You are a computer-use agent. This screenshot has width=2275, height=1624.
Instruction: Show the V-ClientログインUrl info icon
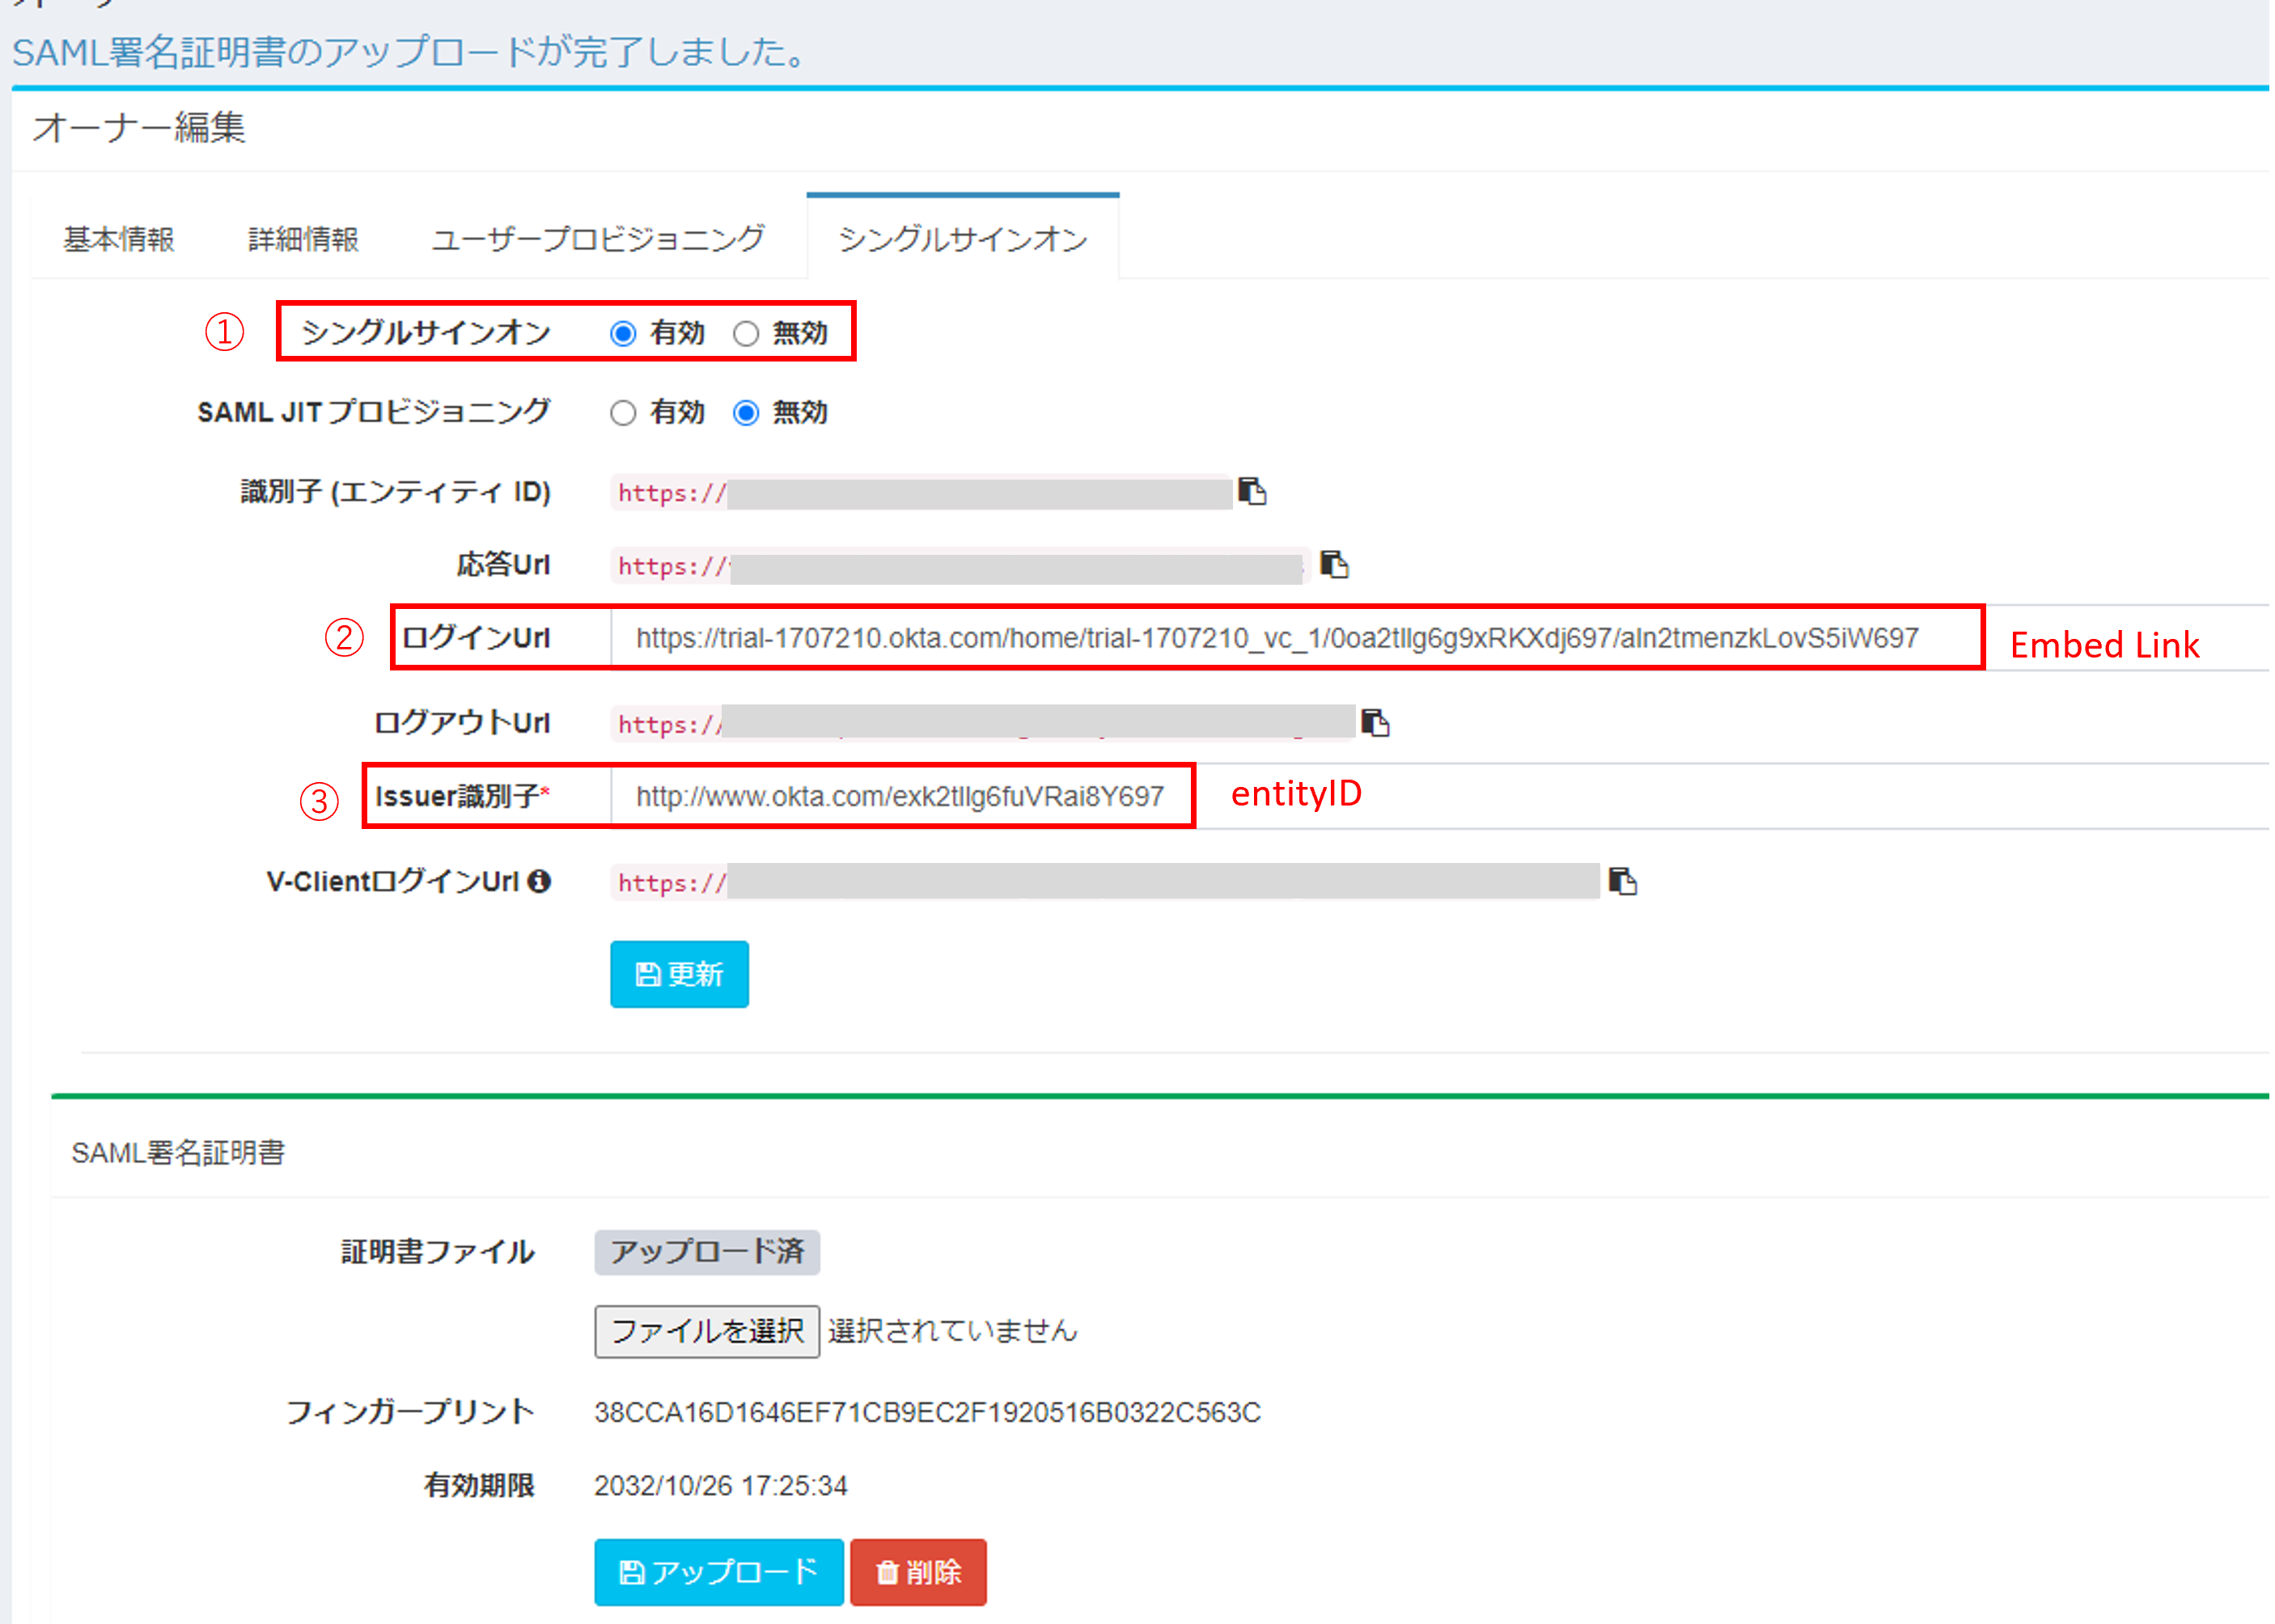(x=540, y=881)
